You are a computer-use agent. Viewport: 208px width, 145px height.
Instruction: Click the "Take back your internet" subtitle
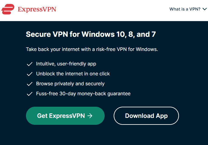point(92,49)
